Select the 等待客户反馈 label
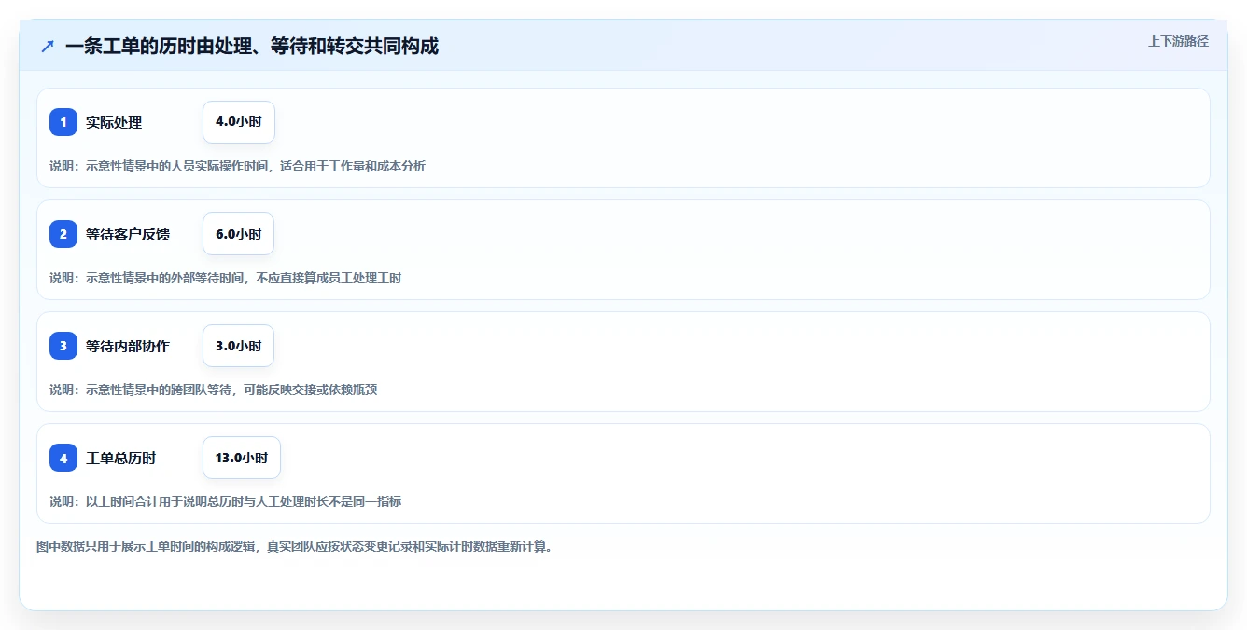The height and width of the screenshot is (630, 1247). [x=128, y=234]
